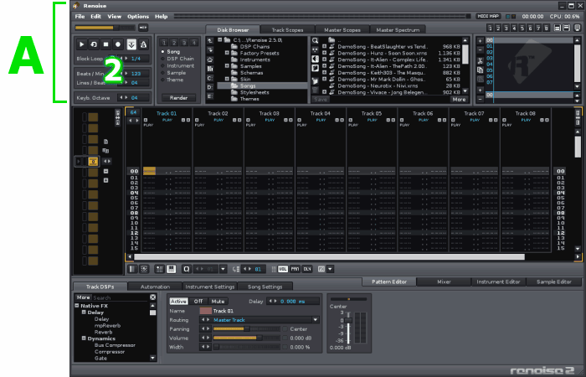Click the quantize Q button

(186, 269)
